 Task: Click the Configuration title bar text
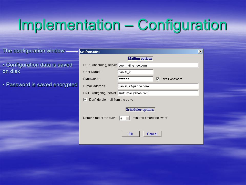[90, 52]
